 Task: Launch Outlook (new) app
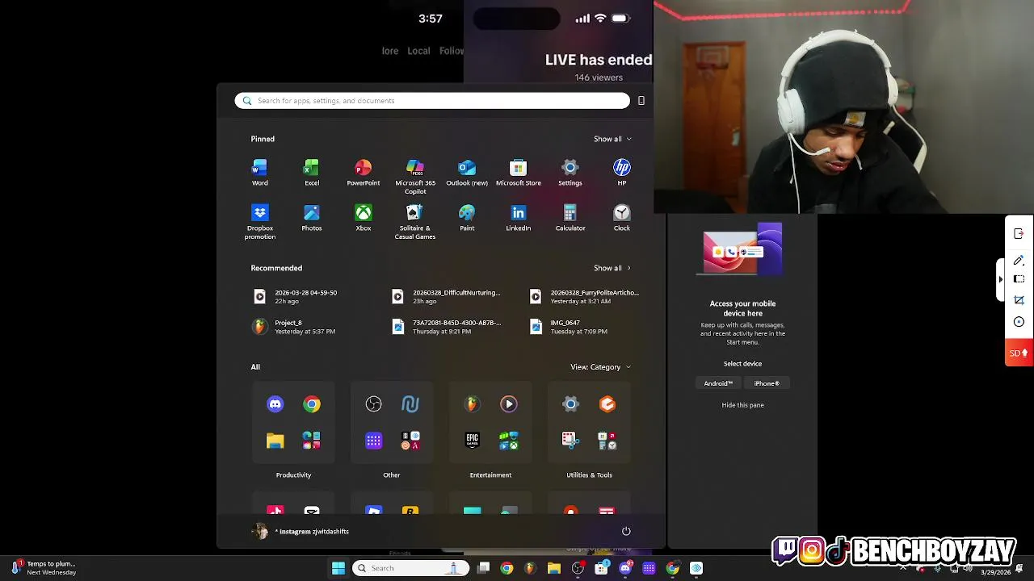click(x=467, y=172)
